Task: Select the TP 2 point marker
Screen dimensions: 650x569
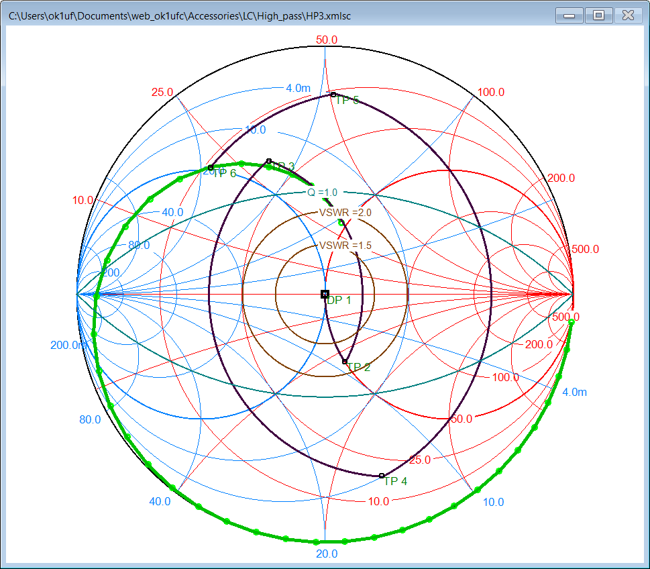Action: coord(345,362)
